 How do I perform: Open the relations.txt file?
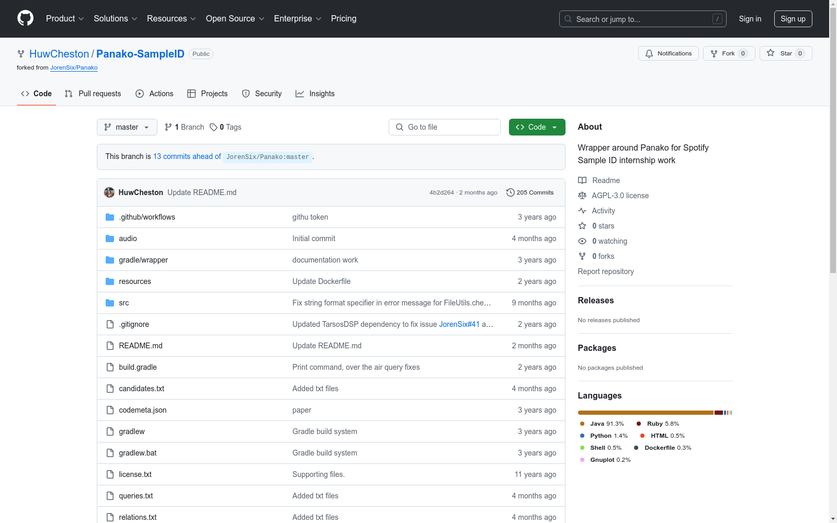coord(138,517)
